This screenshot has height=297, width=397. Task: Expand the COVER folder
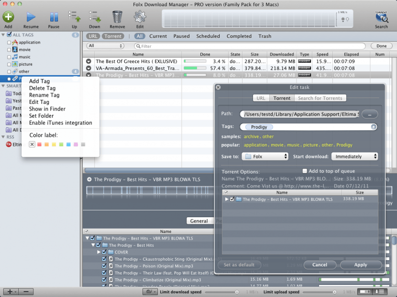[x=99, y=252]
